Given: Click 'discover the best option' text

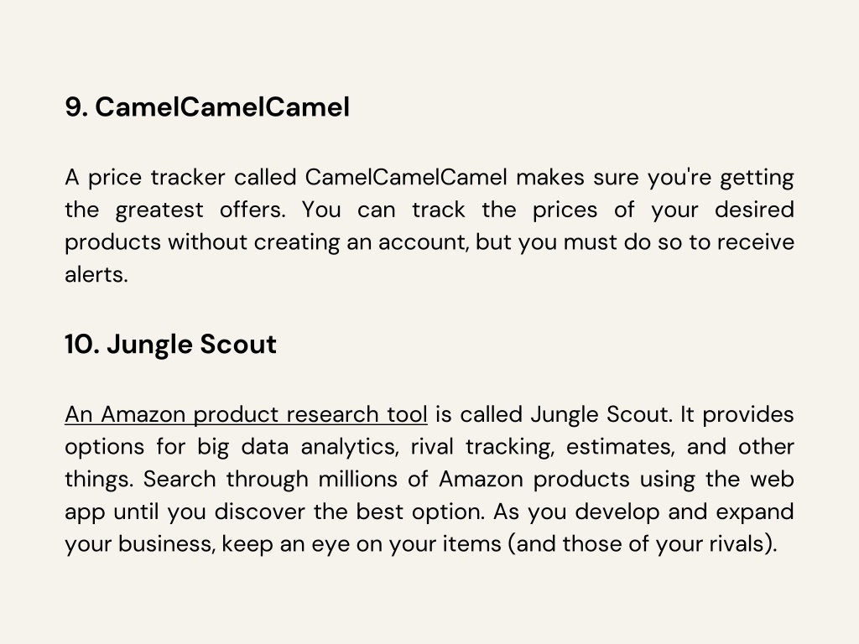Looking at the screenshot, I should click(350, 512).
